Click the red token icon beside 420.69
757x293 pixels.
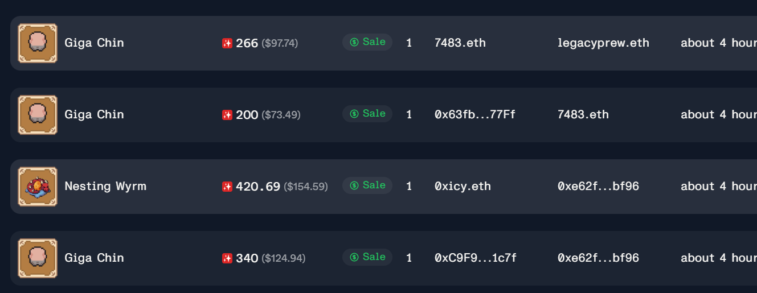click(x=227, y=187)
